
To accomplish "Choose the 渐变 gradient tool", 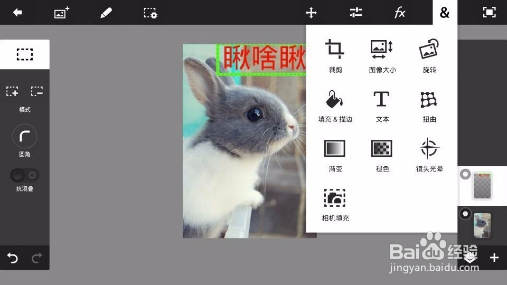I will (x=335, y=156).
